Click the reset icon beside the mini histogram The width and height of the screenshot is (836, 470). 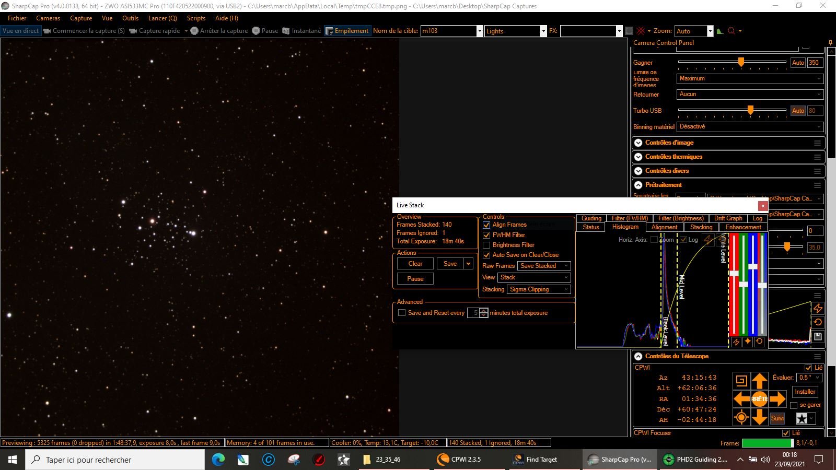(818, 322)
